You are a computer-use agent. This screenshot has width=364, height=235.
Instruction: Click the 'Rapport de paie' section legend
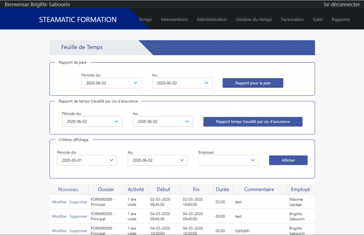(73, 63)
